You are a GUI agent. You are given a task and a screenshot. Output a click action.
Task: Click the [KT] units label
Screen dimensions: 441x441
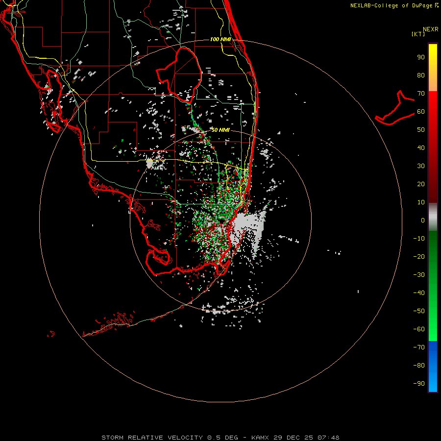(418, 34)
